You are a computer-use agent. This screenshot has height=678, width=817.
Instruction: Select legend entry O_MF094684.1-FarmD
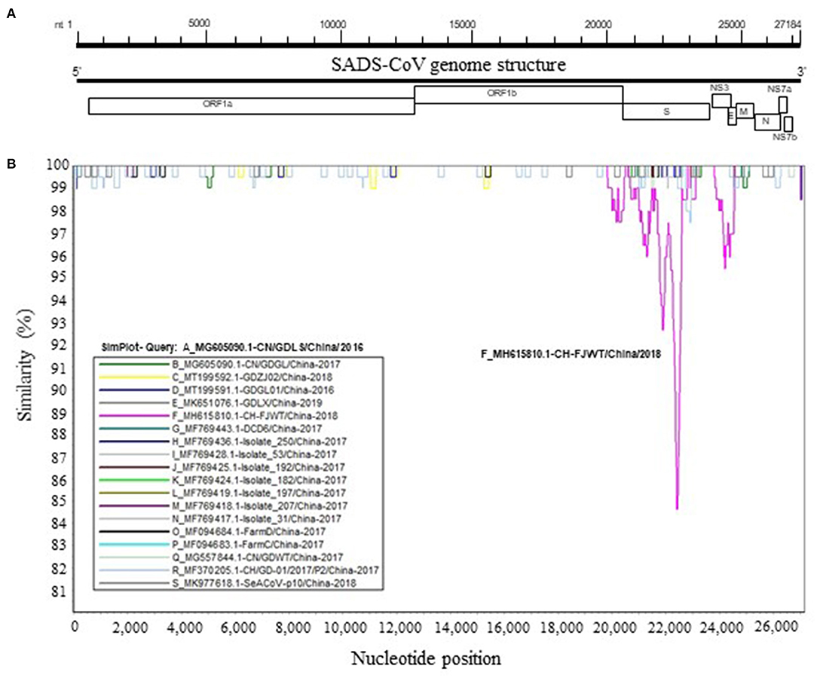[249, 532]
